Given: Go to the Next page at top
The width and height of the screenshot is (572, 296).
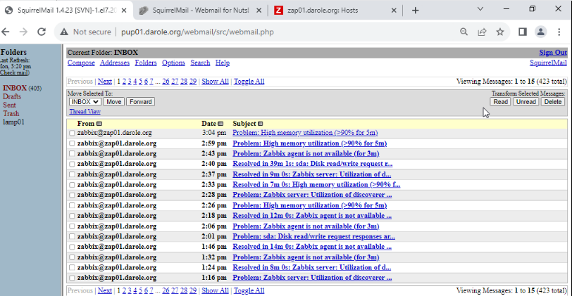Looking at the screenshot, I should pyautogui.click(x=105, y=82).
